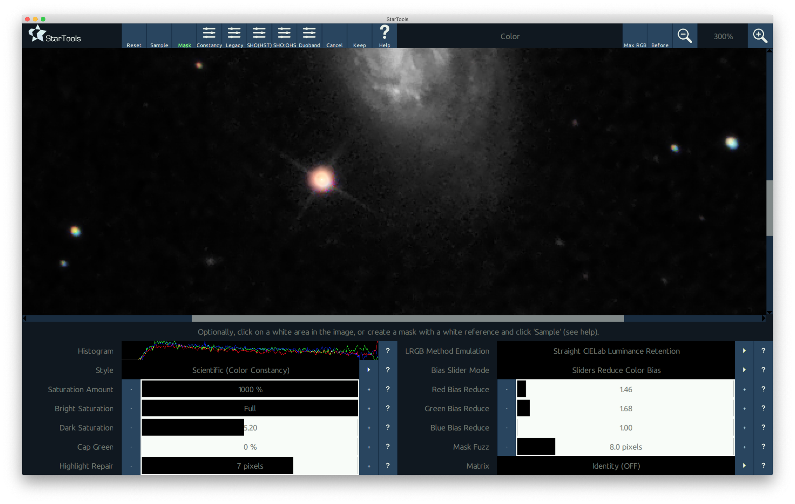The height and width of the screenshot is (504, 795).
Task: Keep the color changes
Action: pos(359,36)
